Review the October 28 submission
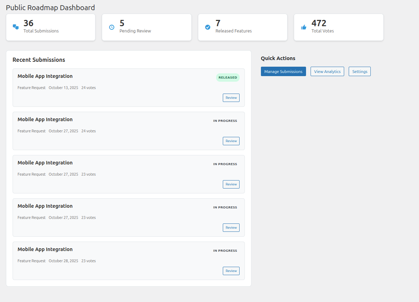The image size is (419, 302). [x=231, y=271]
